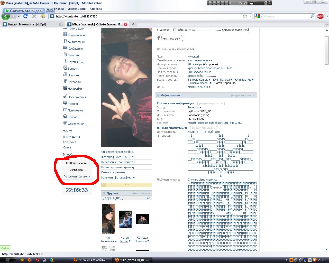Open the arrow menu next to Таиюша Коцюк
329x263 pixels.
pyautogui.click(x=209, y=80)
